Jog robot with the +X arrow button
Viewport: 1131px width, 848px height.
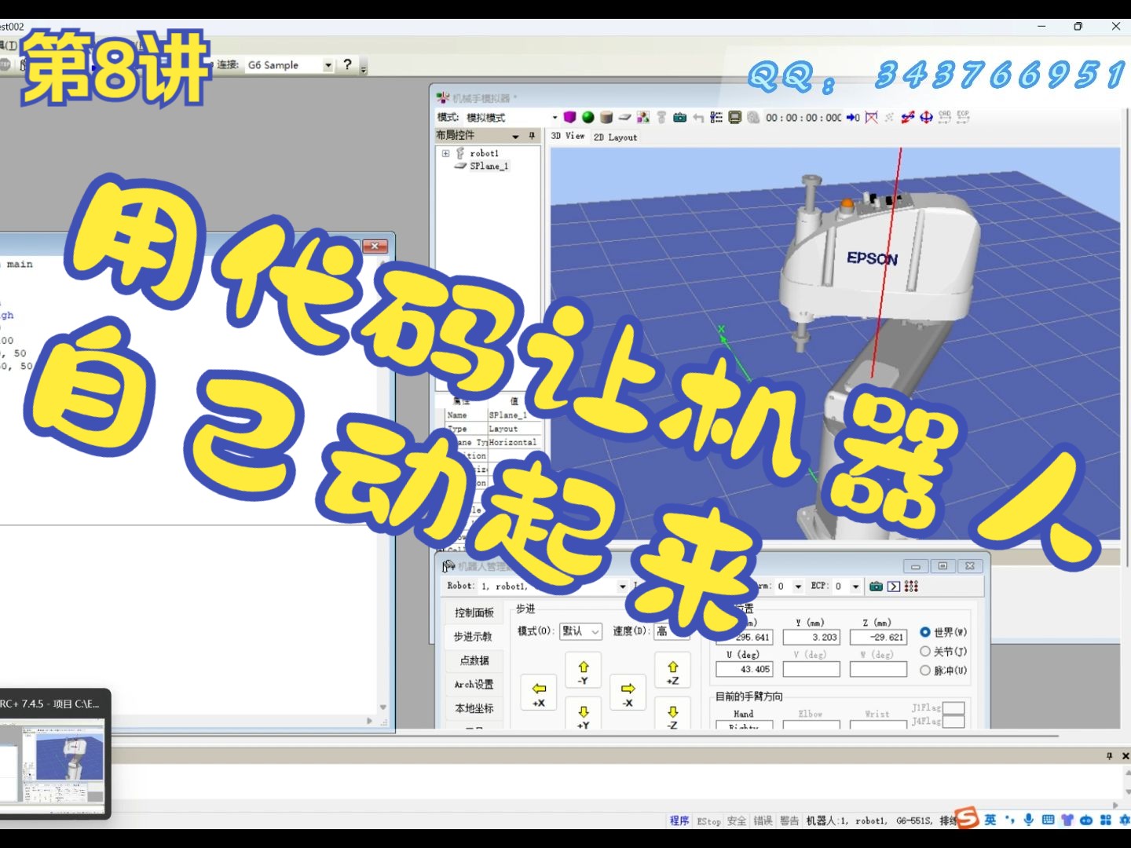coord(539,693)
